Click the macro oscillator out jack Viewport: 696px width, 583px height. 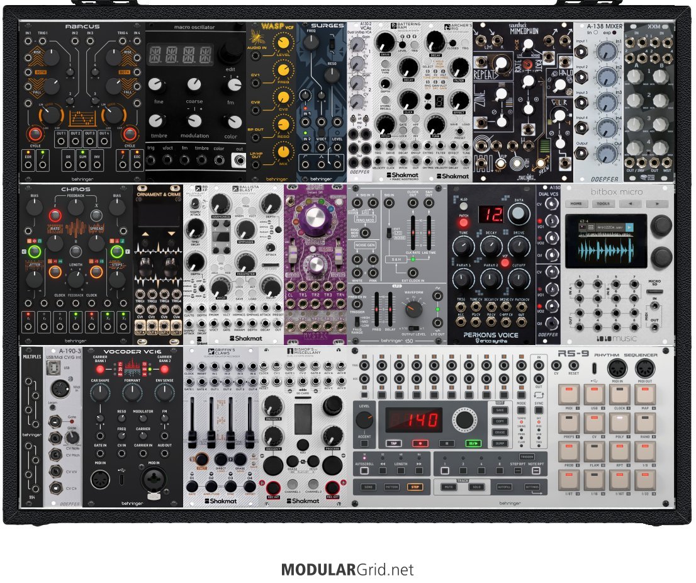(x=239, y=161)
